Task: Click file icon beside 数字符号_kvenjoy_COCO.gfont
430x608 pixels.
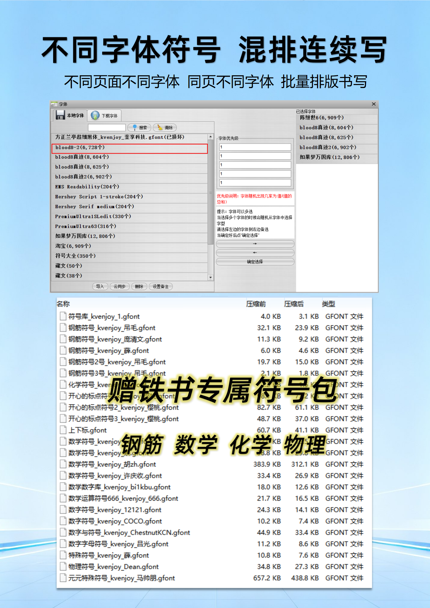Action: (63, 521)
